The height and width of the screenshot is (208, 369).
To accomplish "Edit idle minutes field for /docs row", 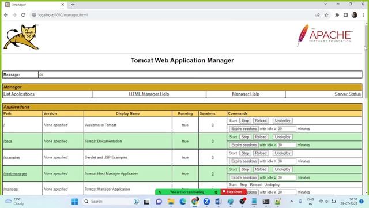I will (x=287, y=145).
